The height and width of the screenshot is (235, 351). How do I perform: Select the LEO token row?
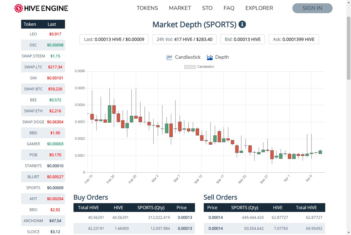(43, 34)
